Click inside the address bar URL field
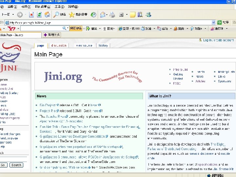Image resolution: width=236 pixels, height=177 pixels. [110, 23]
